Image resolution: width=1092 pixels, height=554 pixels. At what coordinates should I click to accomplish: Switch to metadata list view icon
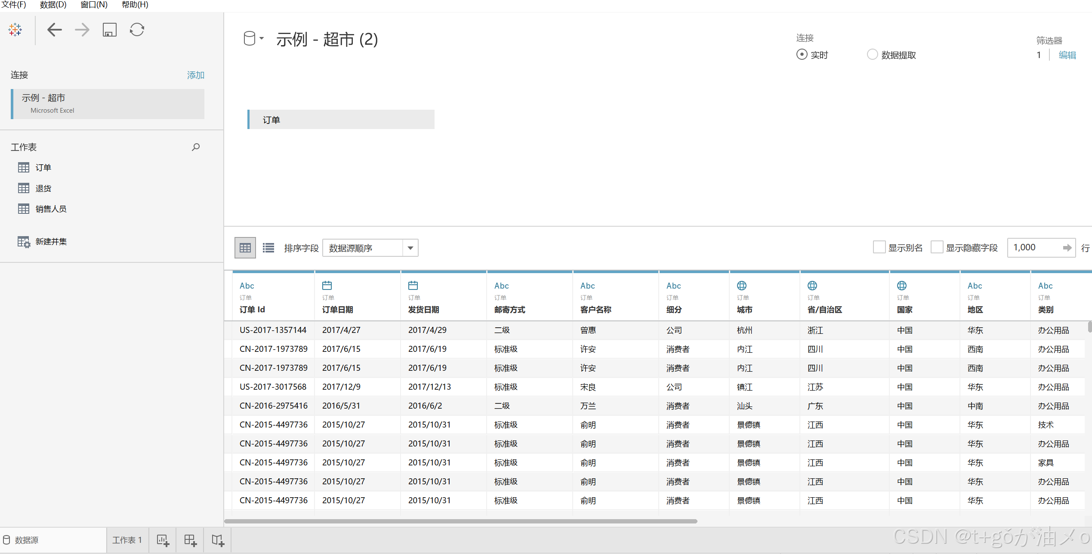coord(268,248)
